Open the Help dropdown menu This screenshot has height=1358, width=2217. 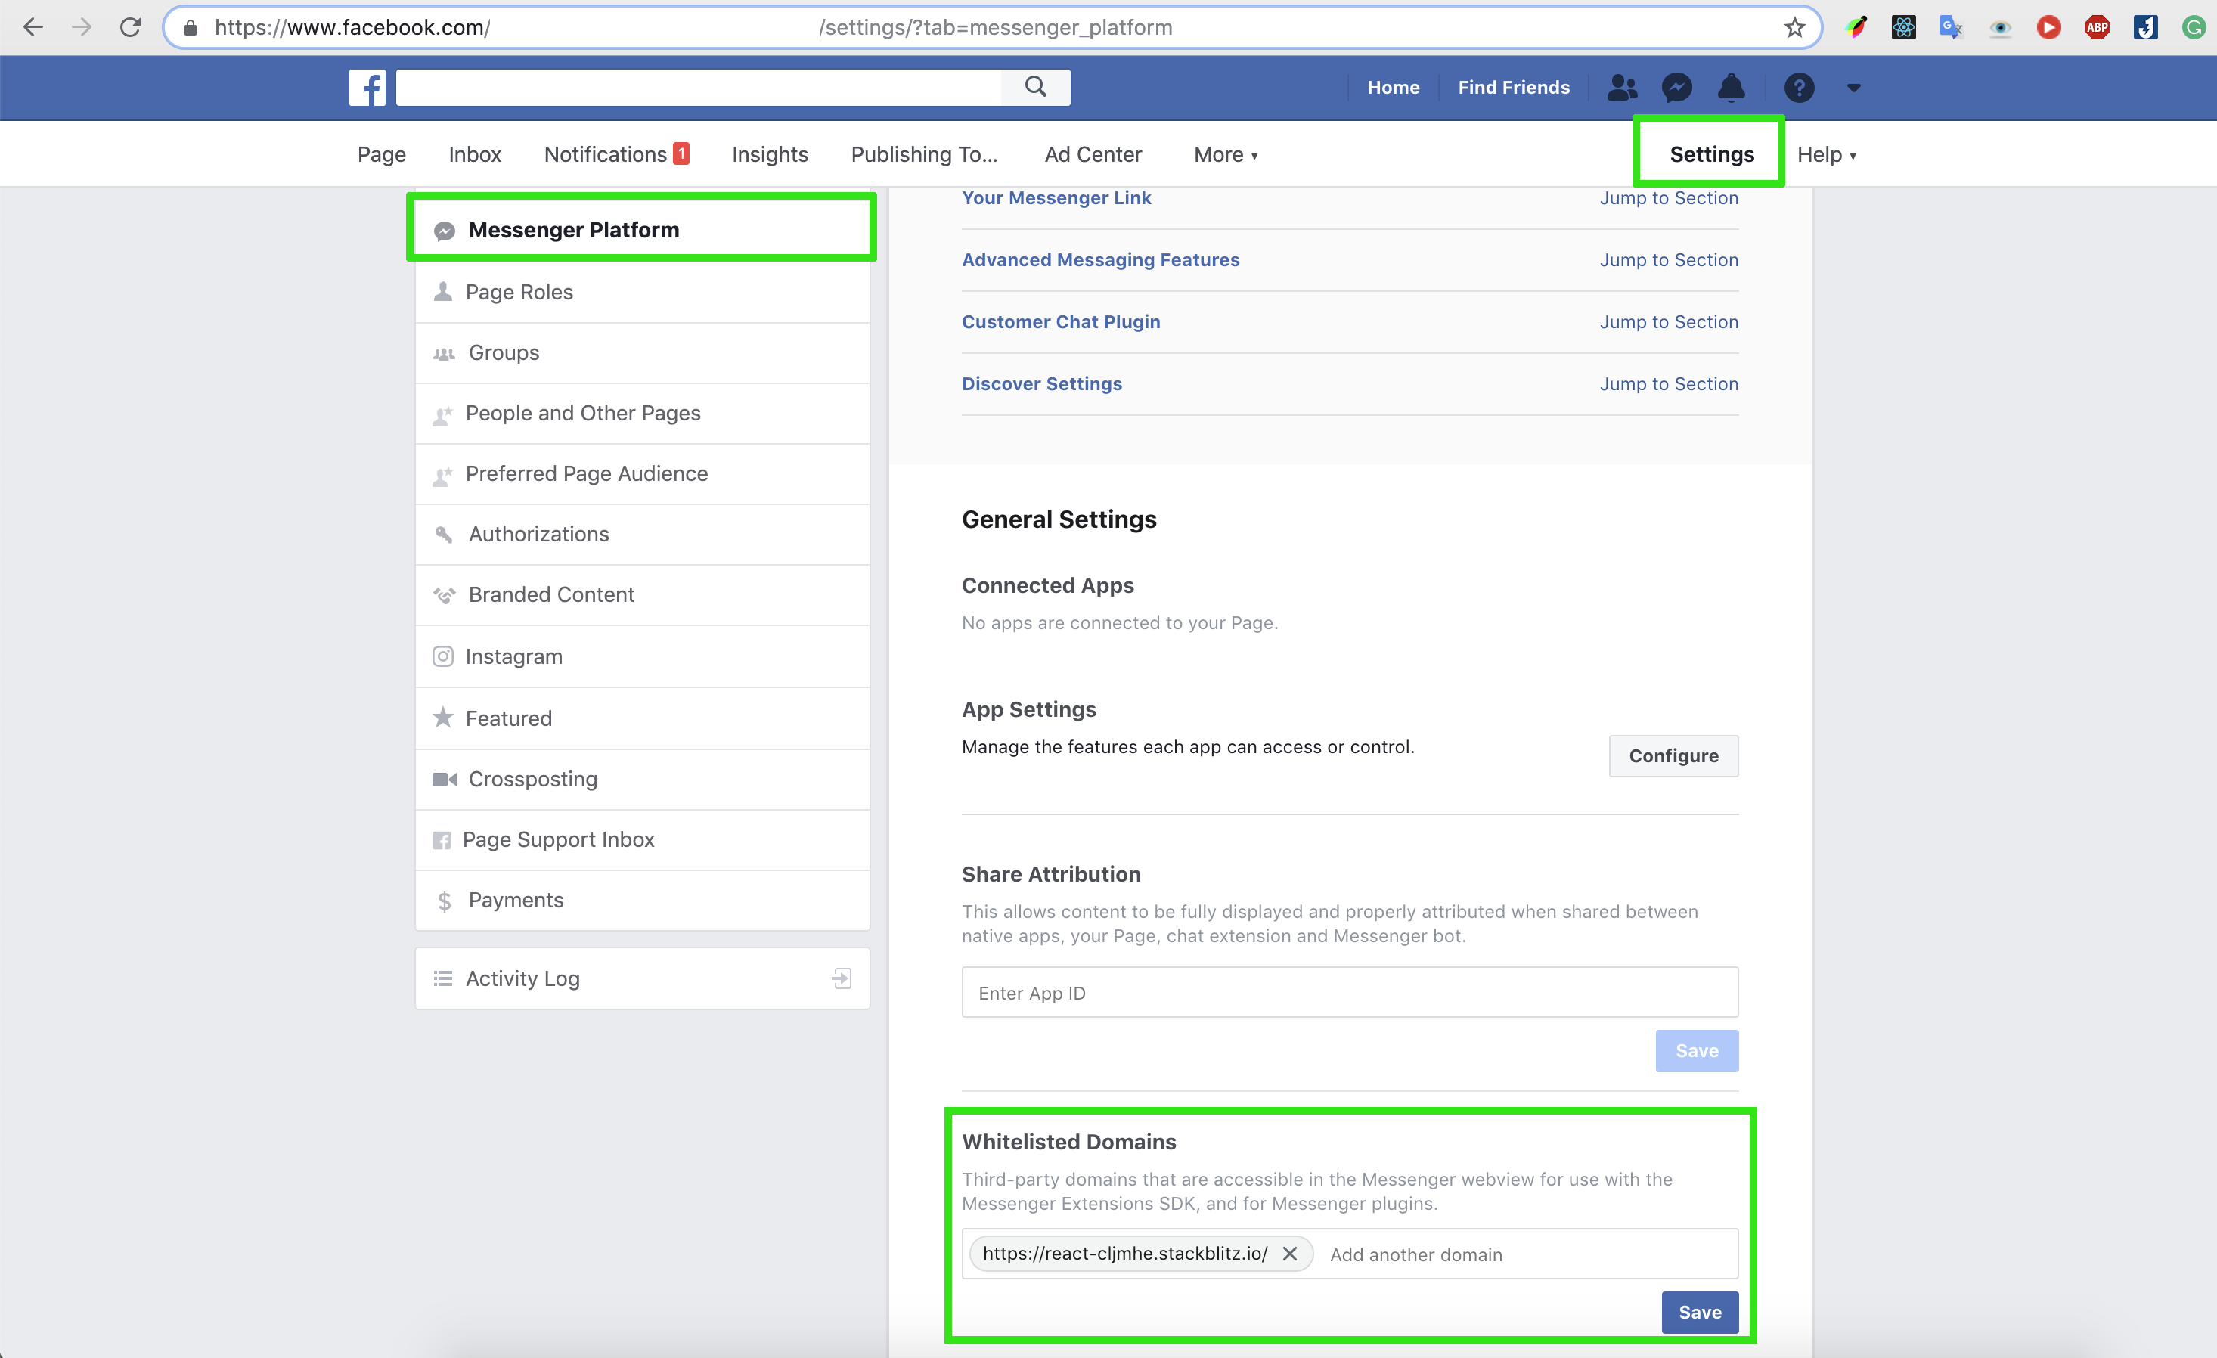pyautogui.click(x=1825, y=155)
